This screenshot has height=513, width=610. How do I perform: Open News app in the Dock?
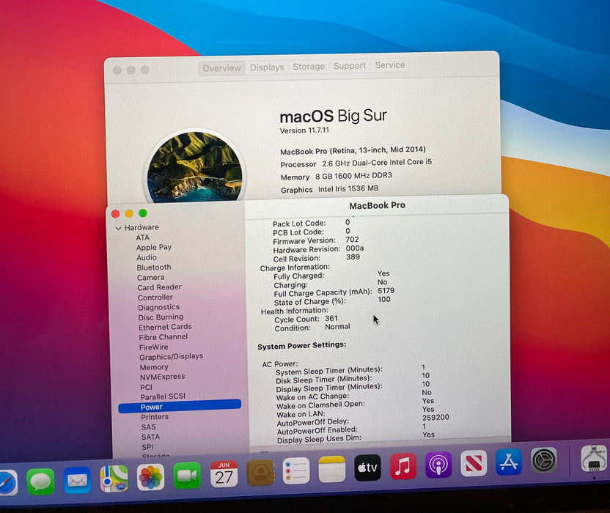[x=474, y=463]
